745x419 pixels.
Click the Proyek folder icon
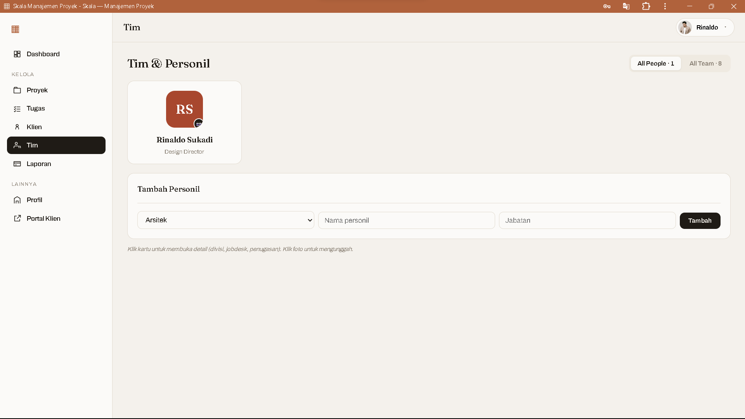(17, 90)
